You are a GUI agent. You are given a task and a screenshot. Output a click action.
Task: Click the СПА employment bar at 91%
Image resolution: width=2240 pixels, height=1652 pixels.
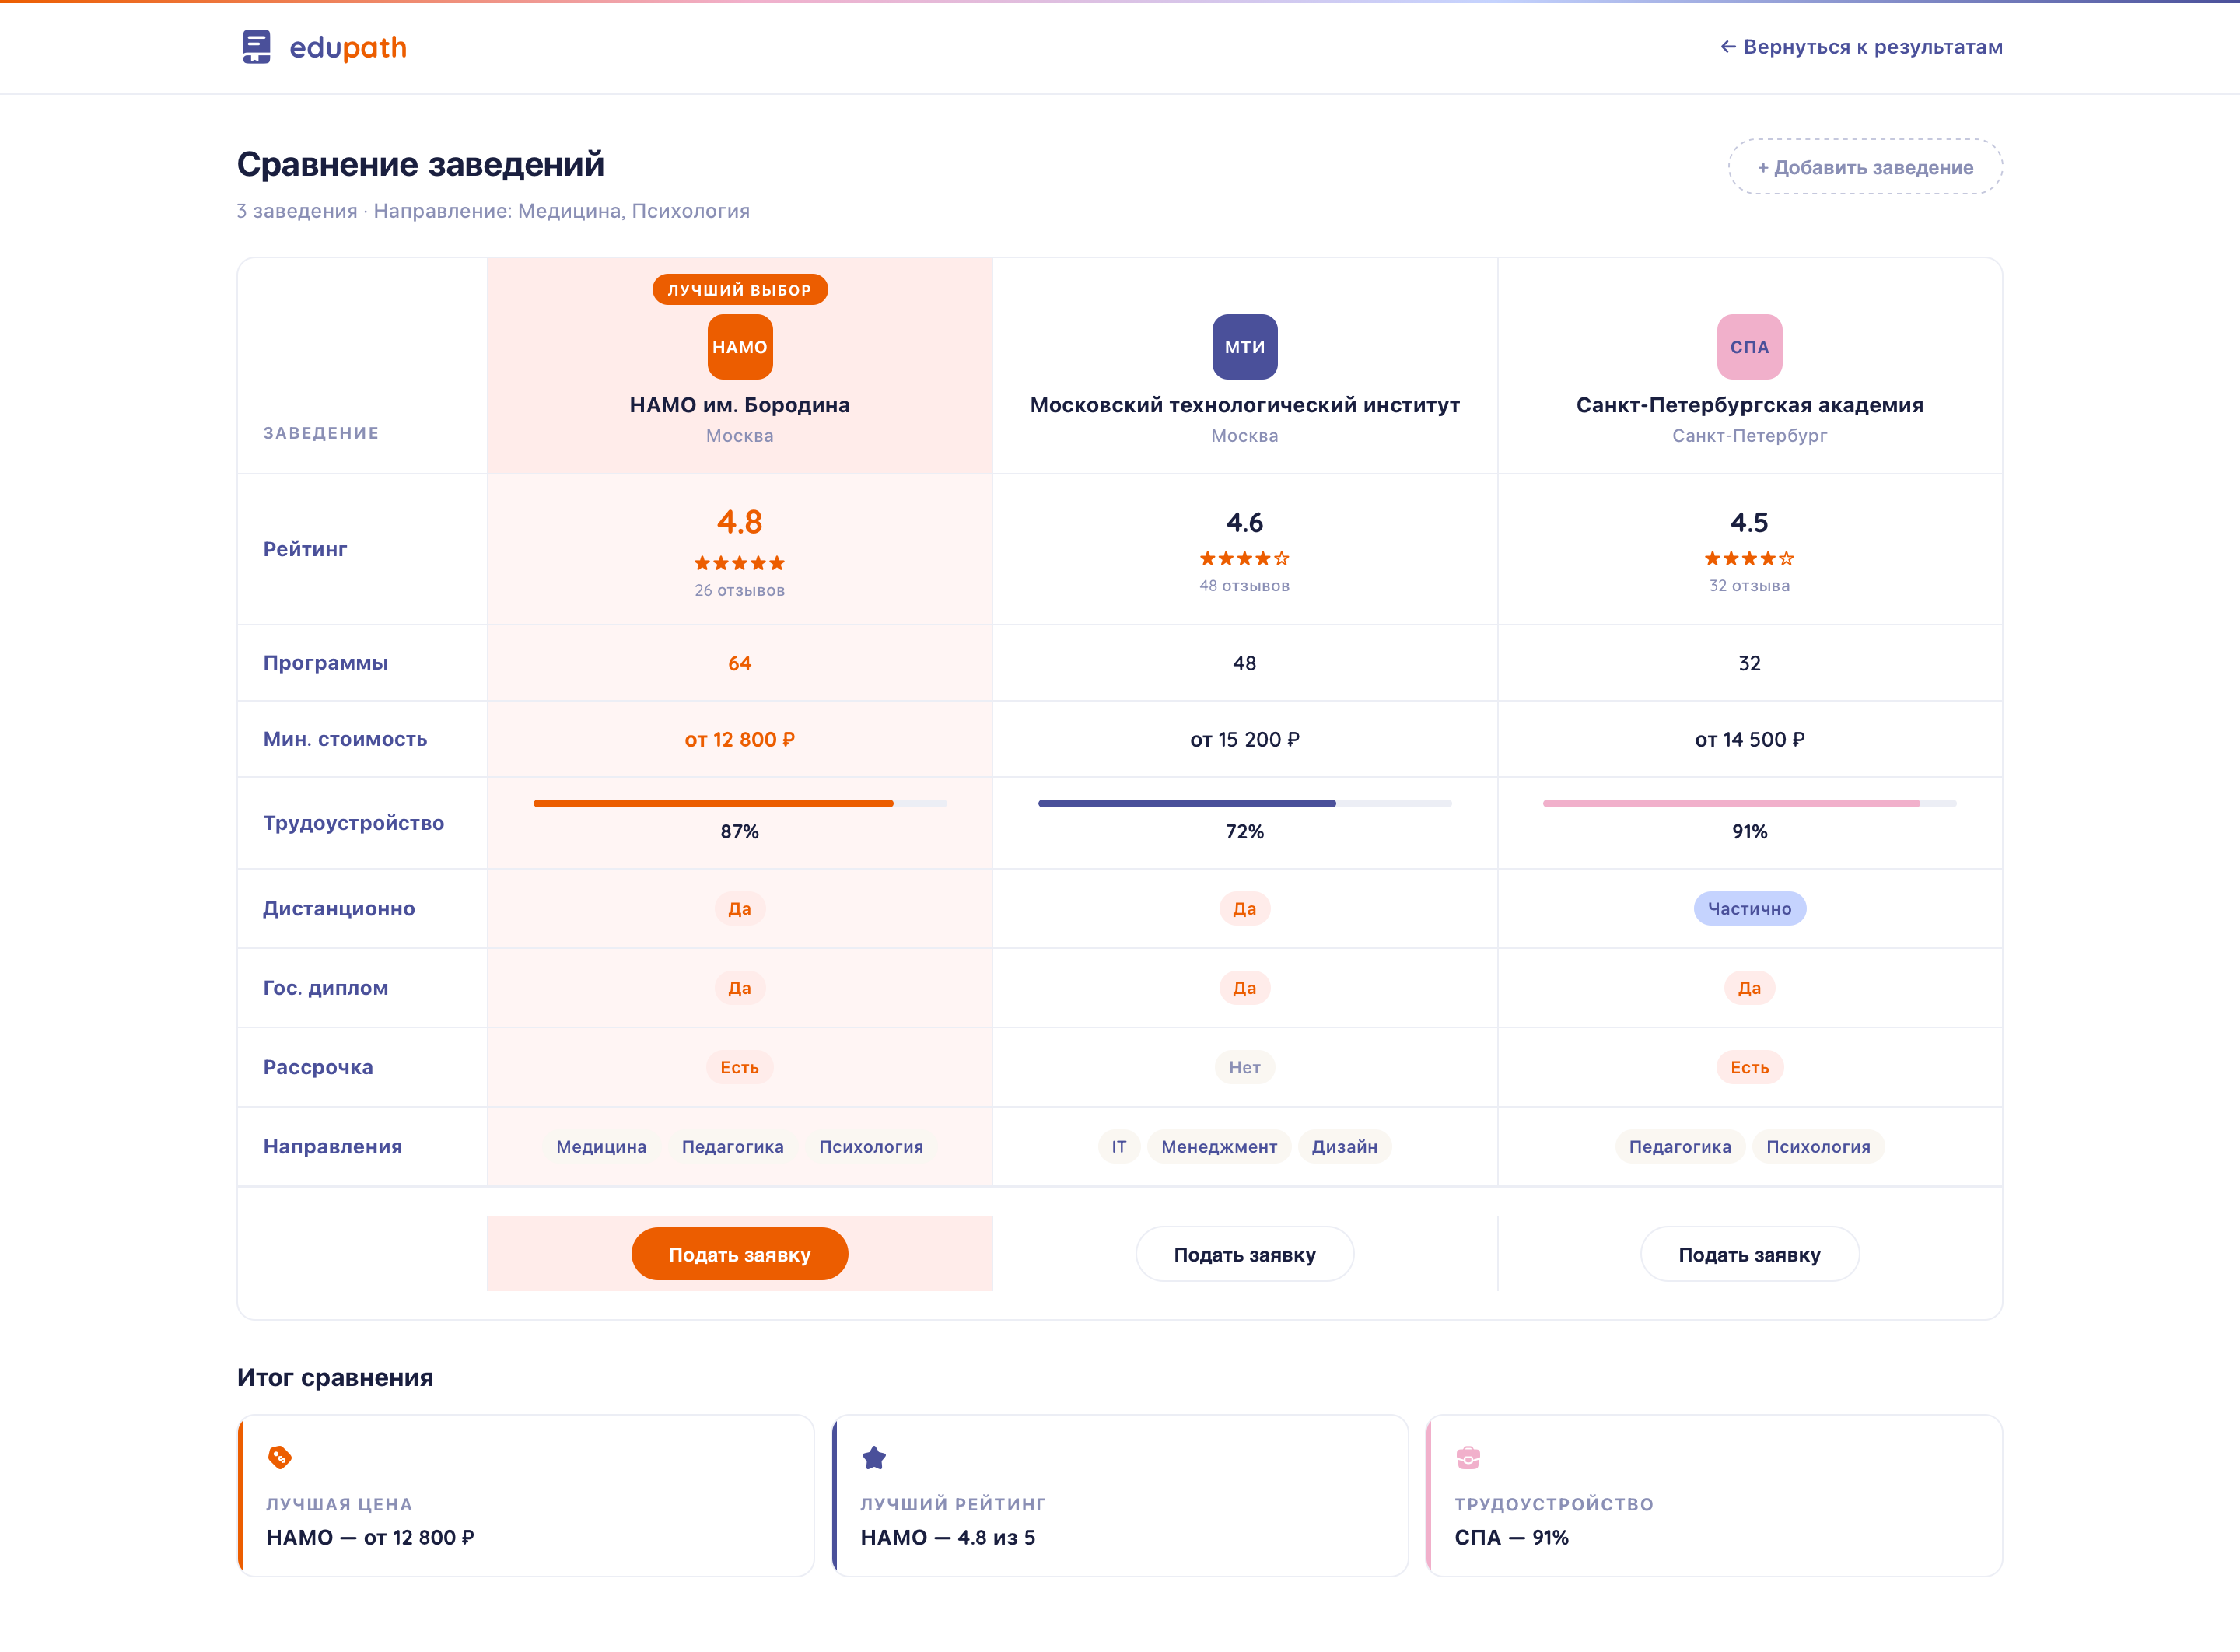[x=1750, y=803]
